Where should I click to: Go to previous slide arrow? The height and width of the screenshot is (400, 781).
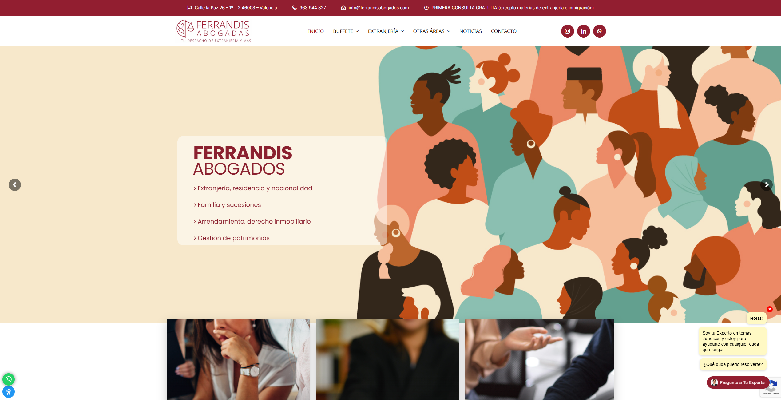click(x=15, y=185)
